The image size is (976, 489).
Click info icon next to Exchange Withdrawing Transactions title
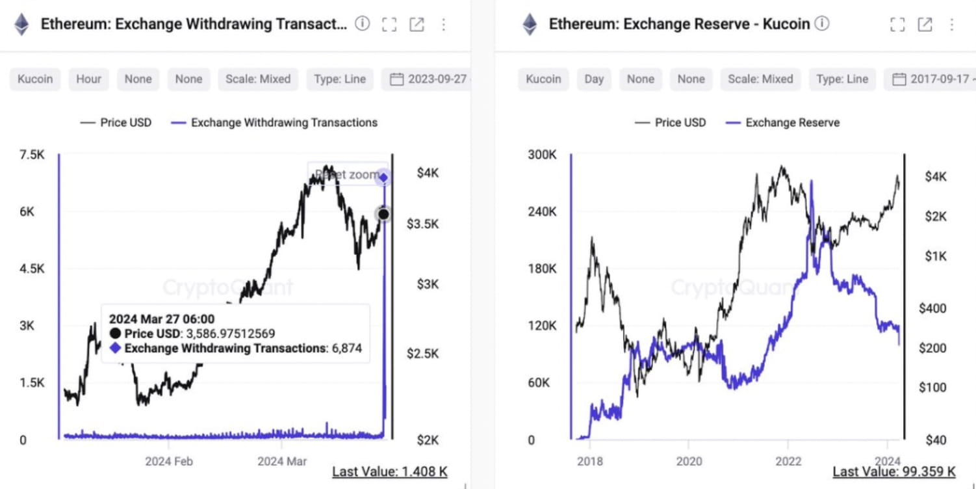pyautogui.click(x=362, y=24)
